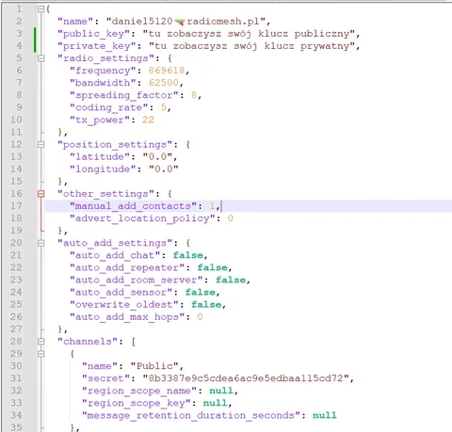Screen dimensions: 452x432
Task: Click the "auto_add_settings" key
Action: [x=115, y=243]
